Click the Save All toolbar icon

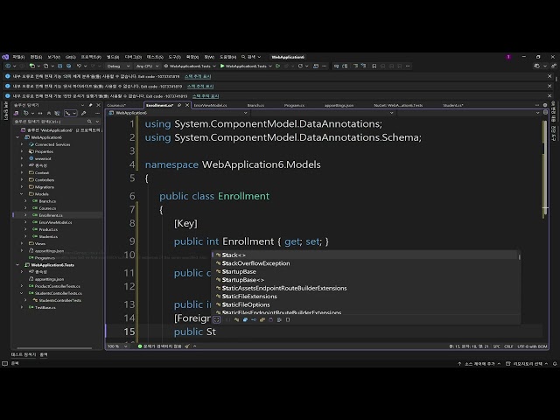[68, 66]
